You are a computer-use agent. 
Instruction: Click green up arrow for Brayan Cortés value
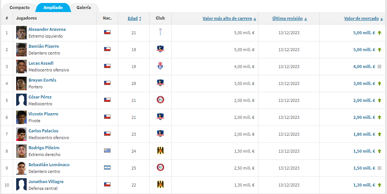379,83
